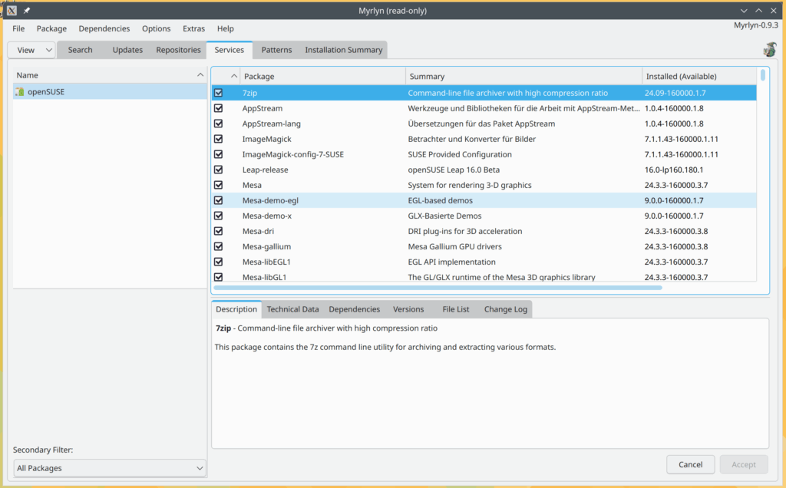Select the Mesa-gallium package name
Viewport: 786px width, 488px height.
[x=266, y=246]
